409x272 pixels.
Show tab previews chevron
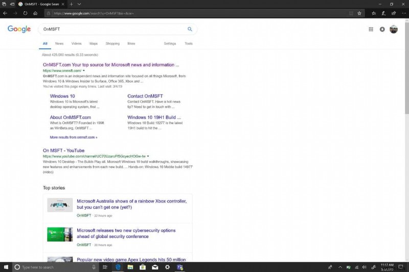pos(79,4)
